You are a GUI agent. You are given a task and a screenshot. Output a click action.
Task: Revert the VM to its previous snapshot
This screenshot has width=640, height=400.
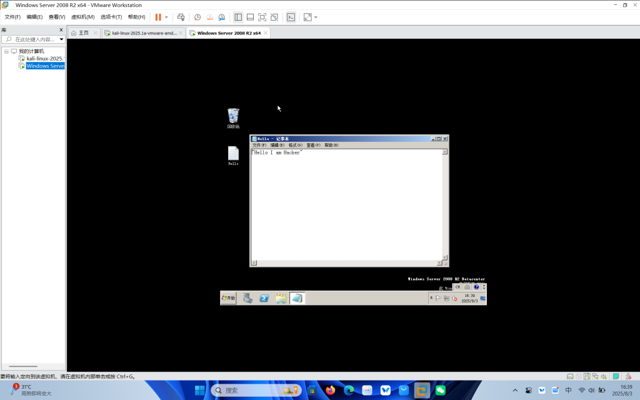(x=209, y=17)
